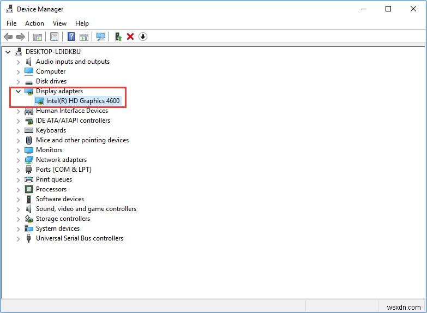Expand the Software devices chevron

18,200
